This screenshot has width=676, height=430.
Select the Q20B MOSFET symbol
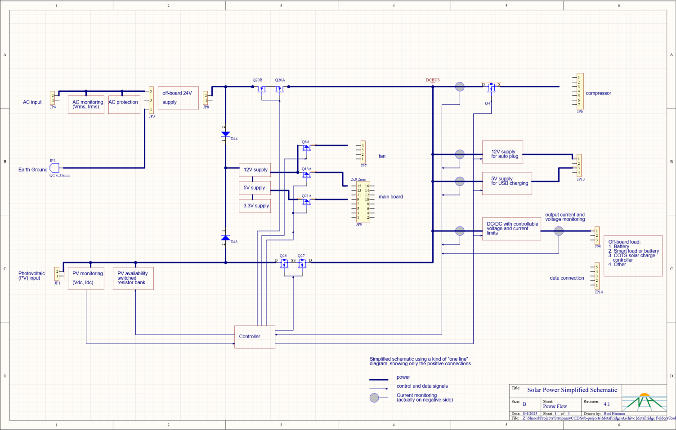262,89
